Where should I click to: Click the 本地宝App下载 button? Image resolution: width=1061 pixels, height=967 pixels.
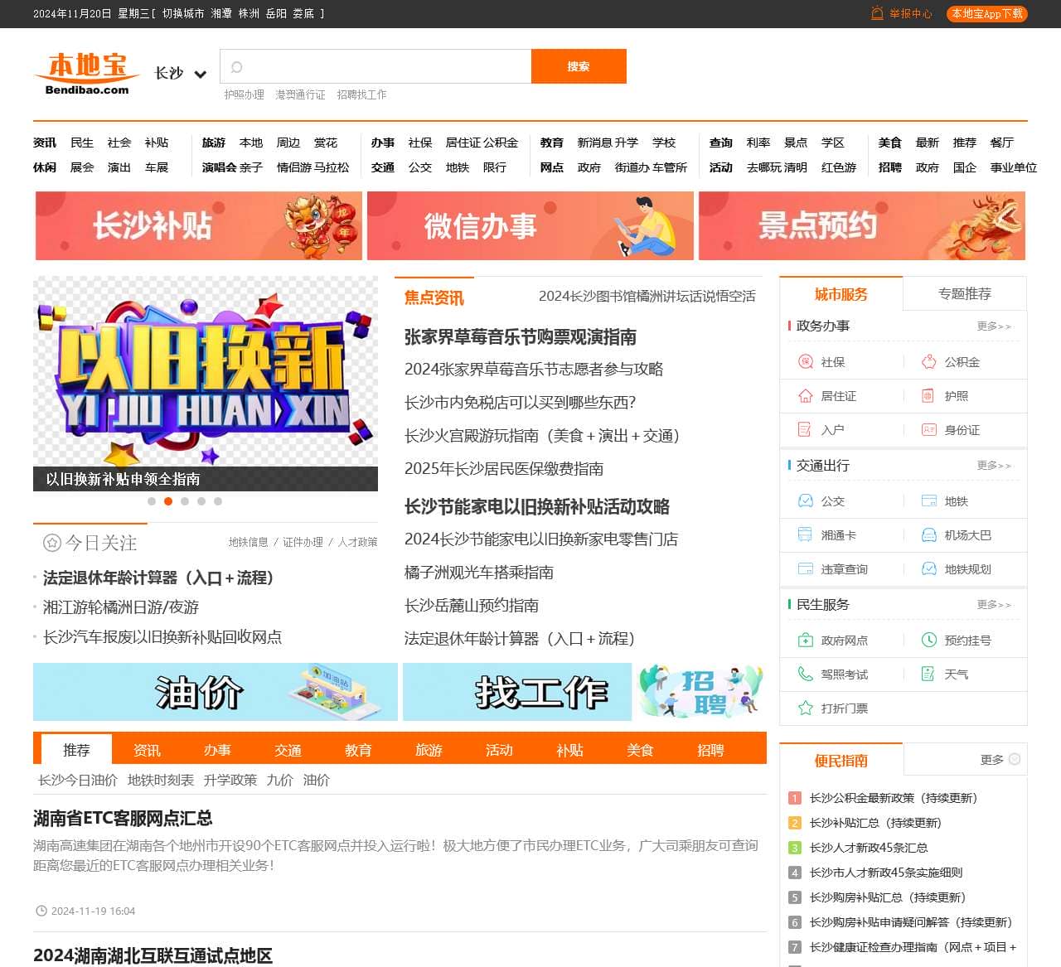pyautogui.click(x=987, y=13)
